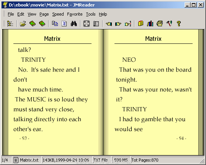
Task: Click the NEO character name on right page
Action: [x=129, y=60]
